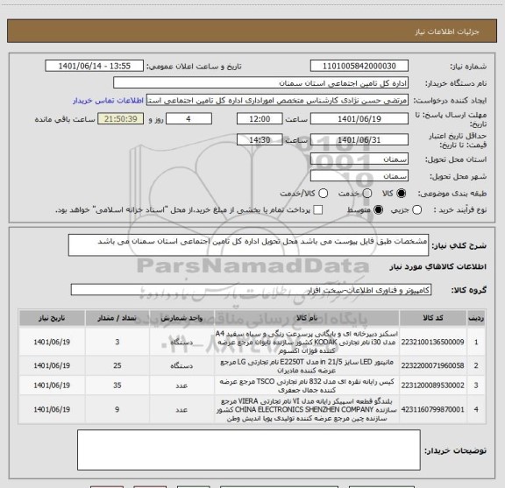The width and height of the screenshot is (505, 488).
Task: Open the اطلاعات تماس خریدار link
Action: [108, 101]
